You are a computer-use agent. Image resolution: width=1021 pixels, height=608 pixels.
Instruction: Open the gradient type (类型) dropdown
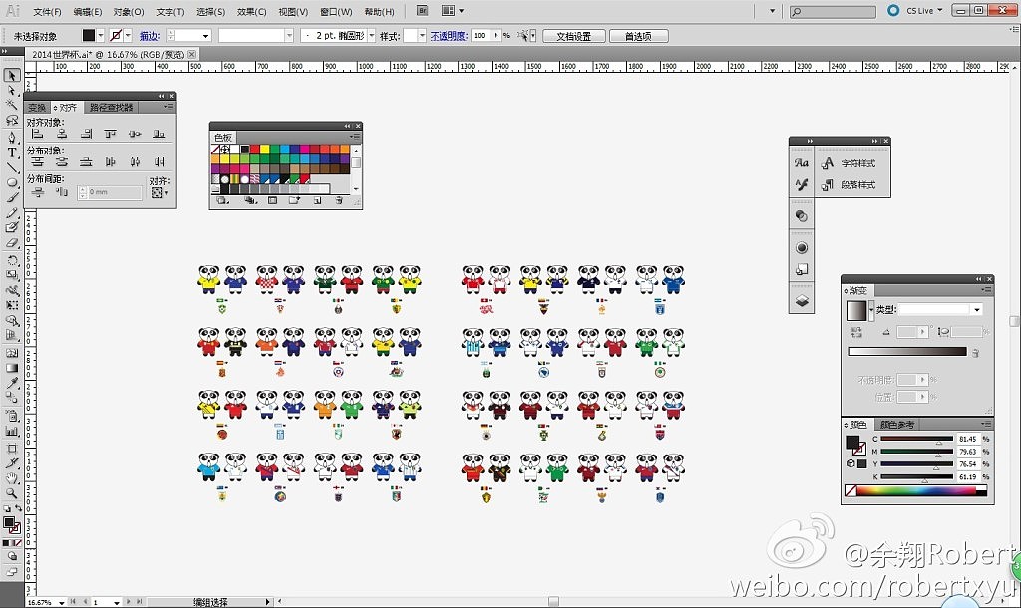[x=975, y=310]
